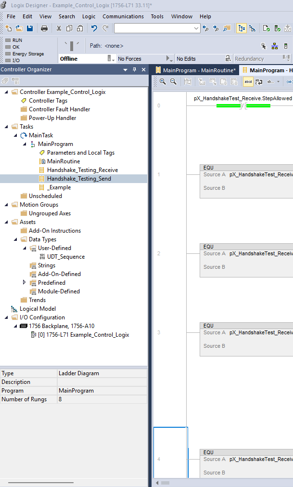
Task: Expand the Predefined data types node
Action: click(25, 283)
